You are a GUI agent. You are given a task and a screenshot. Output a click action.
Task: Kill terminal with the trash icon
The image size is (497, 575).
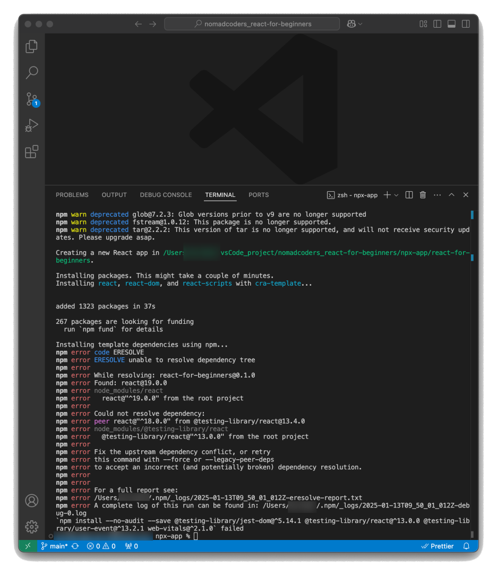[x=423, y=195]
